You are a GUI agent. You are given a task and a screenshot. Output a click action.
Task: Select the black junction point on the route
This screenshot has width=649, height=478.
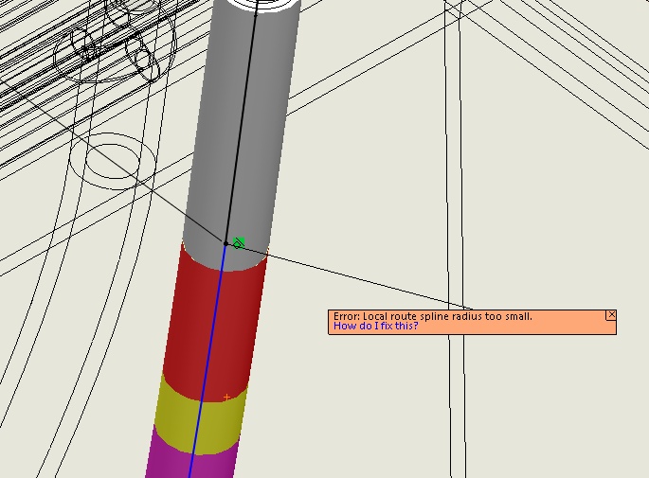pos(225,243)
